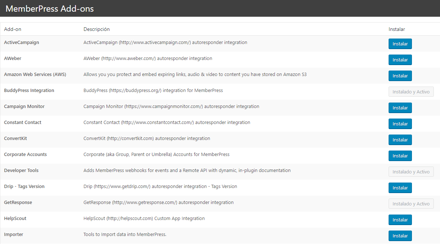Install the Drip - Tags Version add-on
This screenshot has height=244, width=440.
[x=400, y=188]
